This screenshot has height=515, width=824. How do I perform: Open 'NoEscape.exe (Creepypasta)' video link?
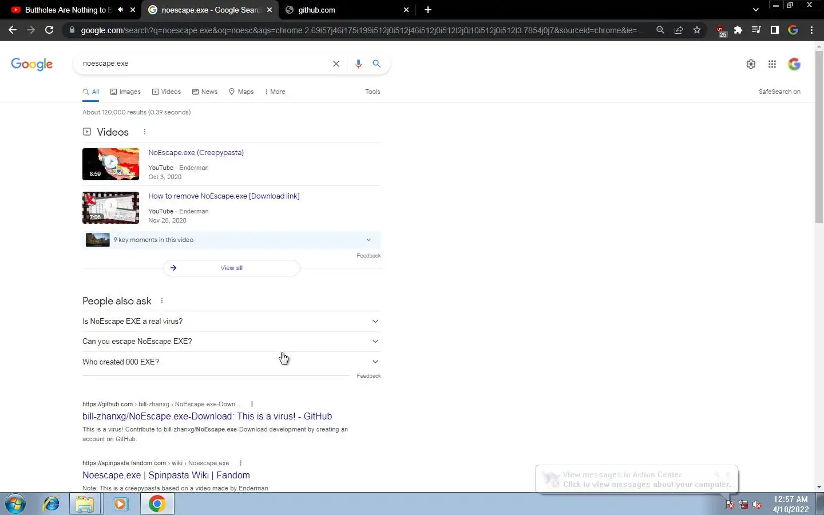(196, 153)
